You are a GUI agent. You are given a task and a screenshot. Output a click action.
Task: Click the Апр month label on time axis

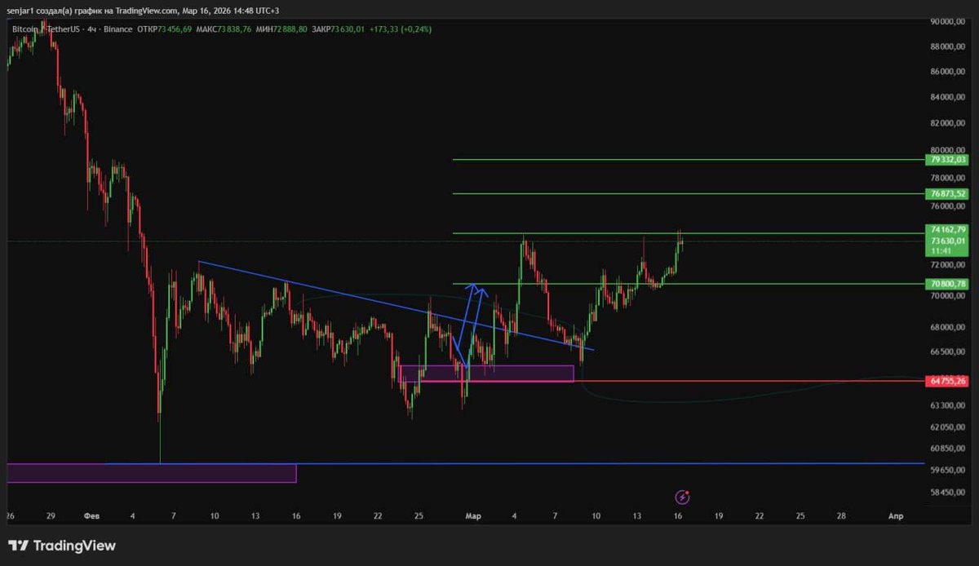click(895, 516)
